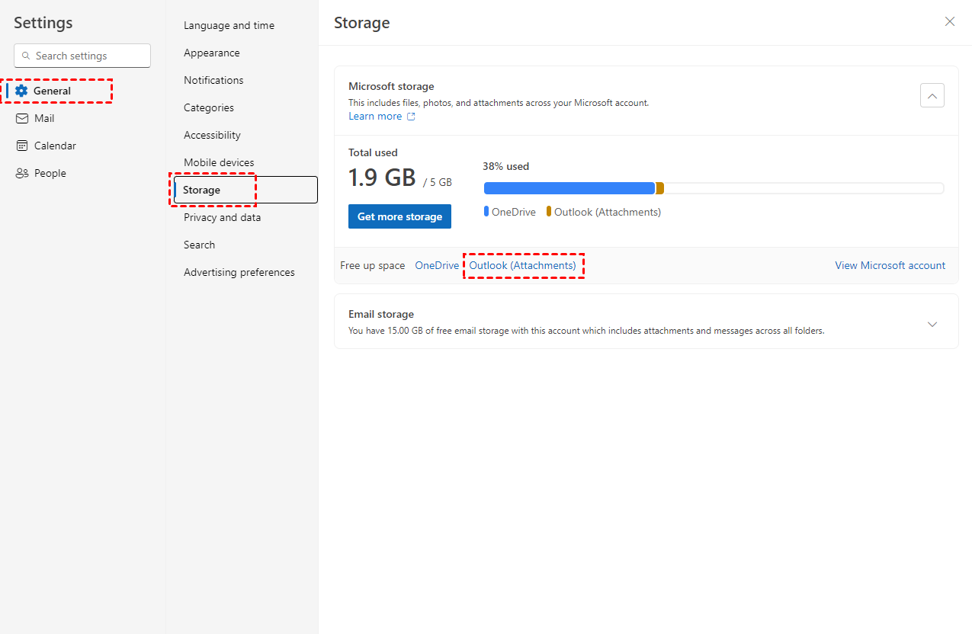Screen dimensions: 972x634
Task: Open the Learn more link
Action: click(375, 116)
